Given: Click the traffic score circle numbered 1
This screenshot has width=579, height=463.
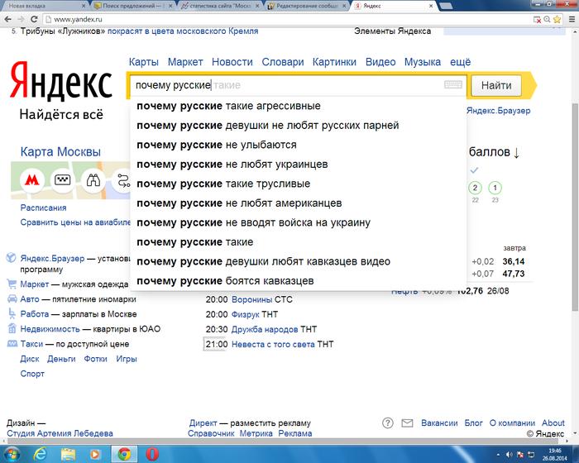Looking at the screenshot, I should coord(495,188).
